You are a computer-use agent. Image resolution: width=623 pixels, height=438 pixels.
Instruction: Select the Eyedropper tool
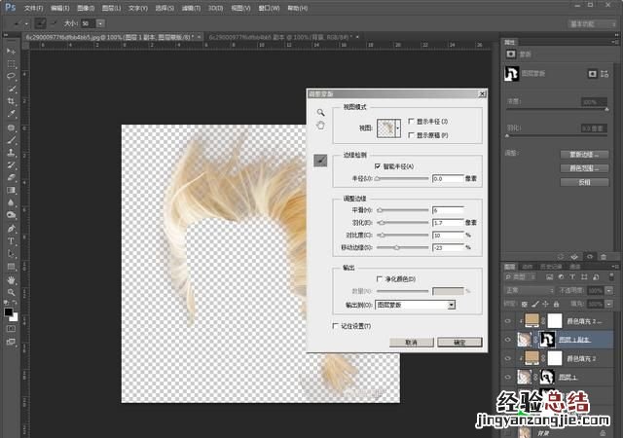[11, 115]
